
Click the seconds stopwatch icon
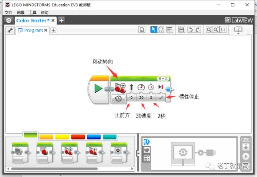(151, 87)
